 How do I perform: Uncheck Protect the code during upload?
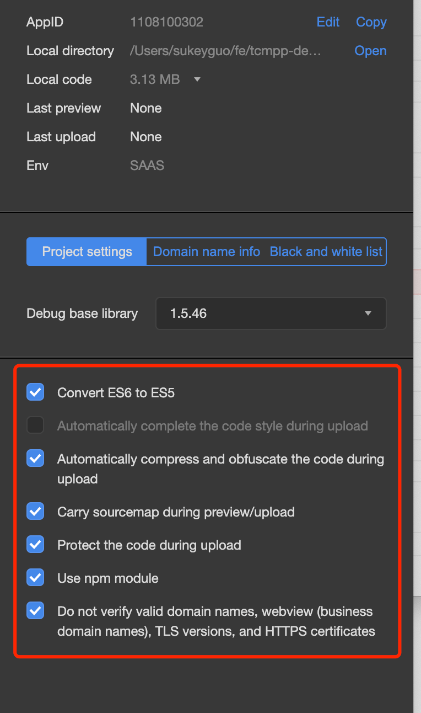[x=35, y=545]
